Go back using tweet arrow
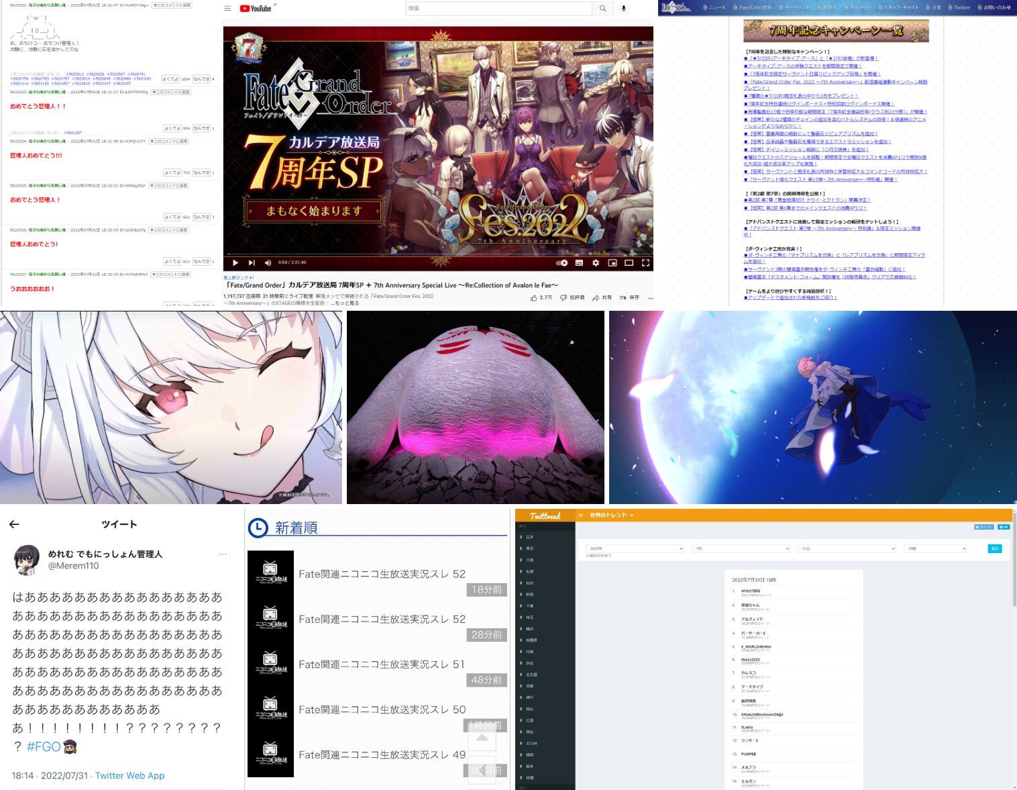The image size is (1017, 790). [x=14, y=524]
